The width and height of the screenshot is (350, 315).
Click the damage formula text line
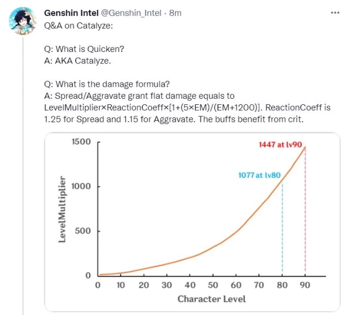[x=187, y=108]
